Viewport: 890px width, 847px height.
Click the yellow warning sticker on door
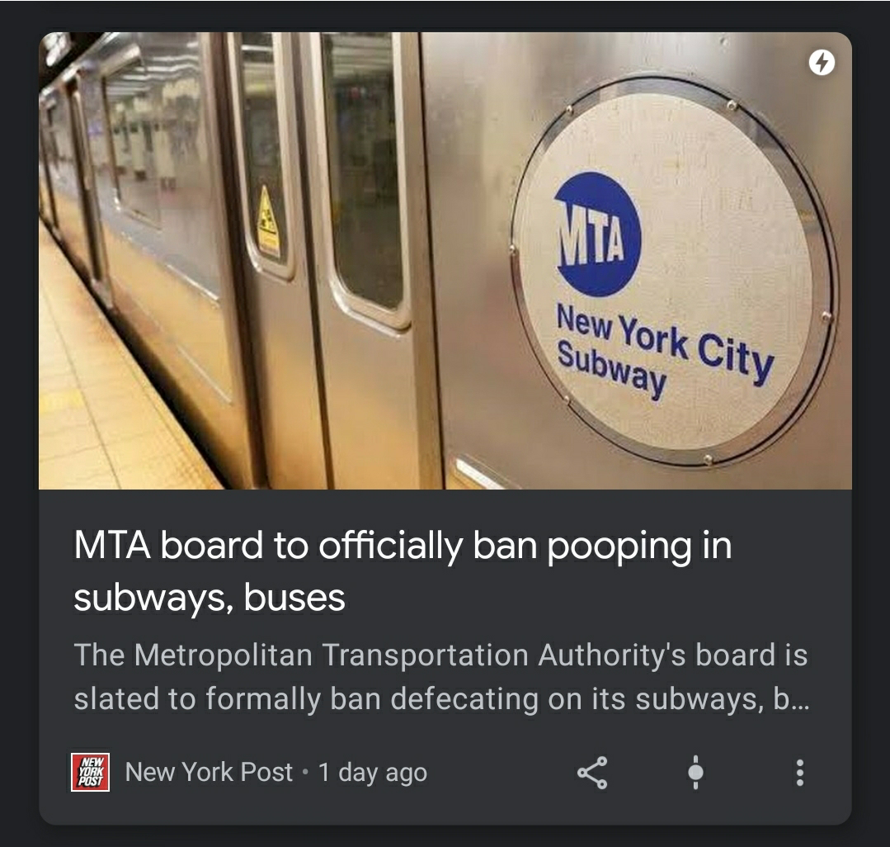267,222
